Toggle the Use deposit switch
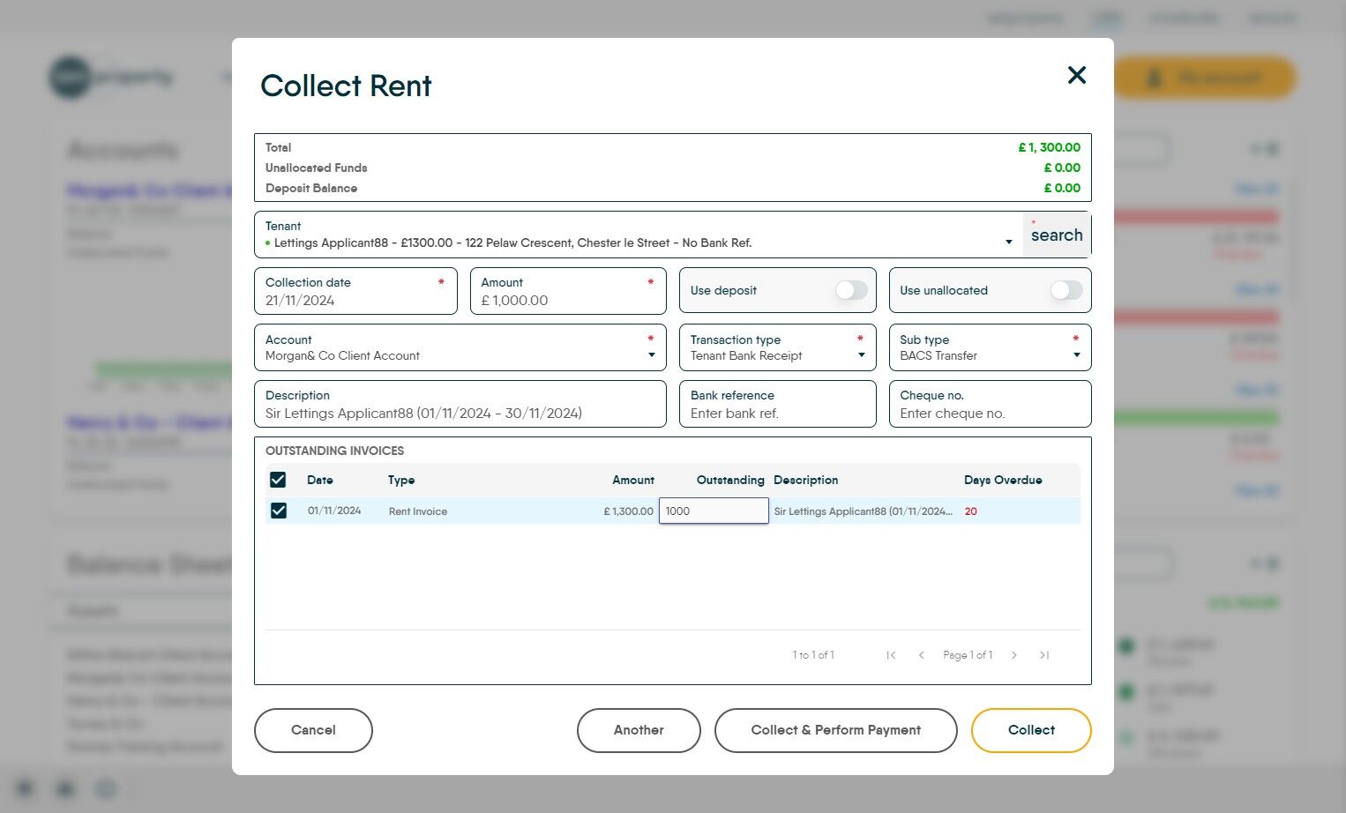This screenshot has height=813, width=1346. point(850,290)
